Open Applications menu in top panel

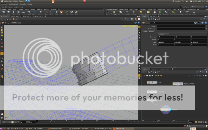[8, 1]
